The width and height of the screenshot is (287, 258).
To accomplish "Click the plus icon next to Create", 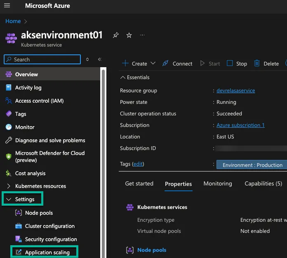I will (125, 63).
